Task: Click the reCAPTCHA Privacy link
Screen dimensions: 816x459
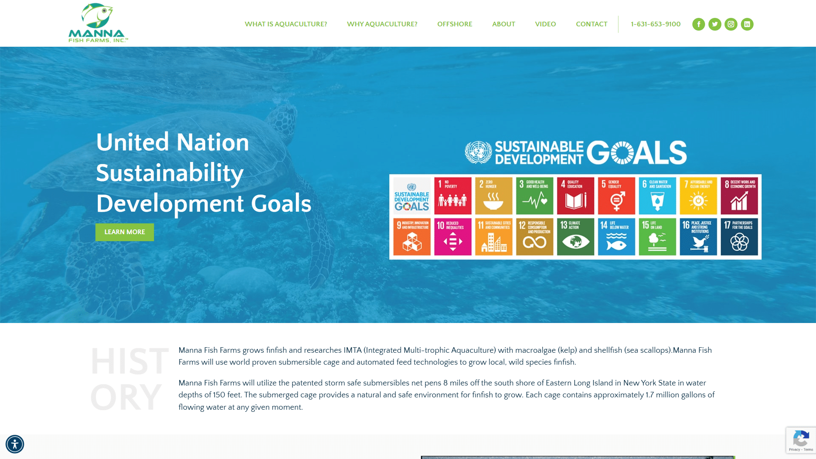Action: tap(794, 450)
